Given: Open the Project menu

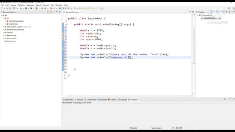Looking at the screenshot, I should pyautogui.click(x=46, y=5).
